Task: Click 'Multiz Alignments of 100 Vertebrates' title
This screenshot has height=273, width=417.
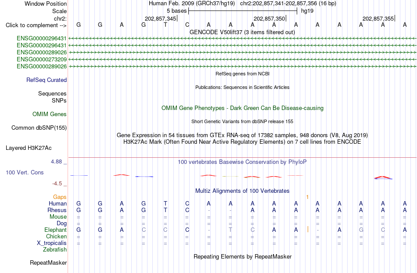Action: click(242, 191)
